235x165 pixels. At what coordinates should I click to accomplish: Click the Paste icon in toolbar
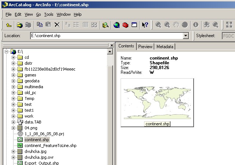tap(48, 25)
